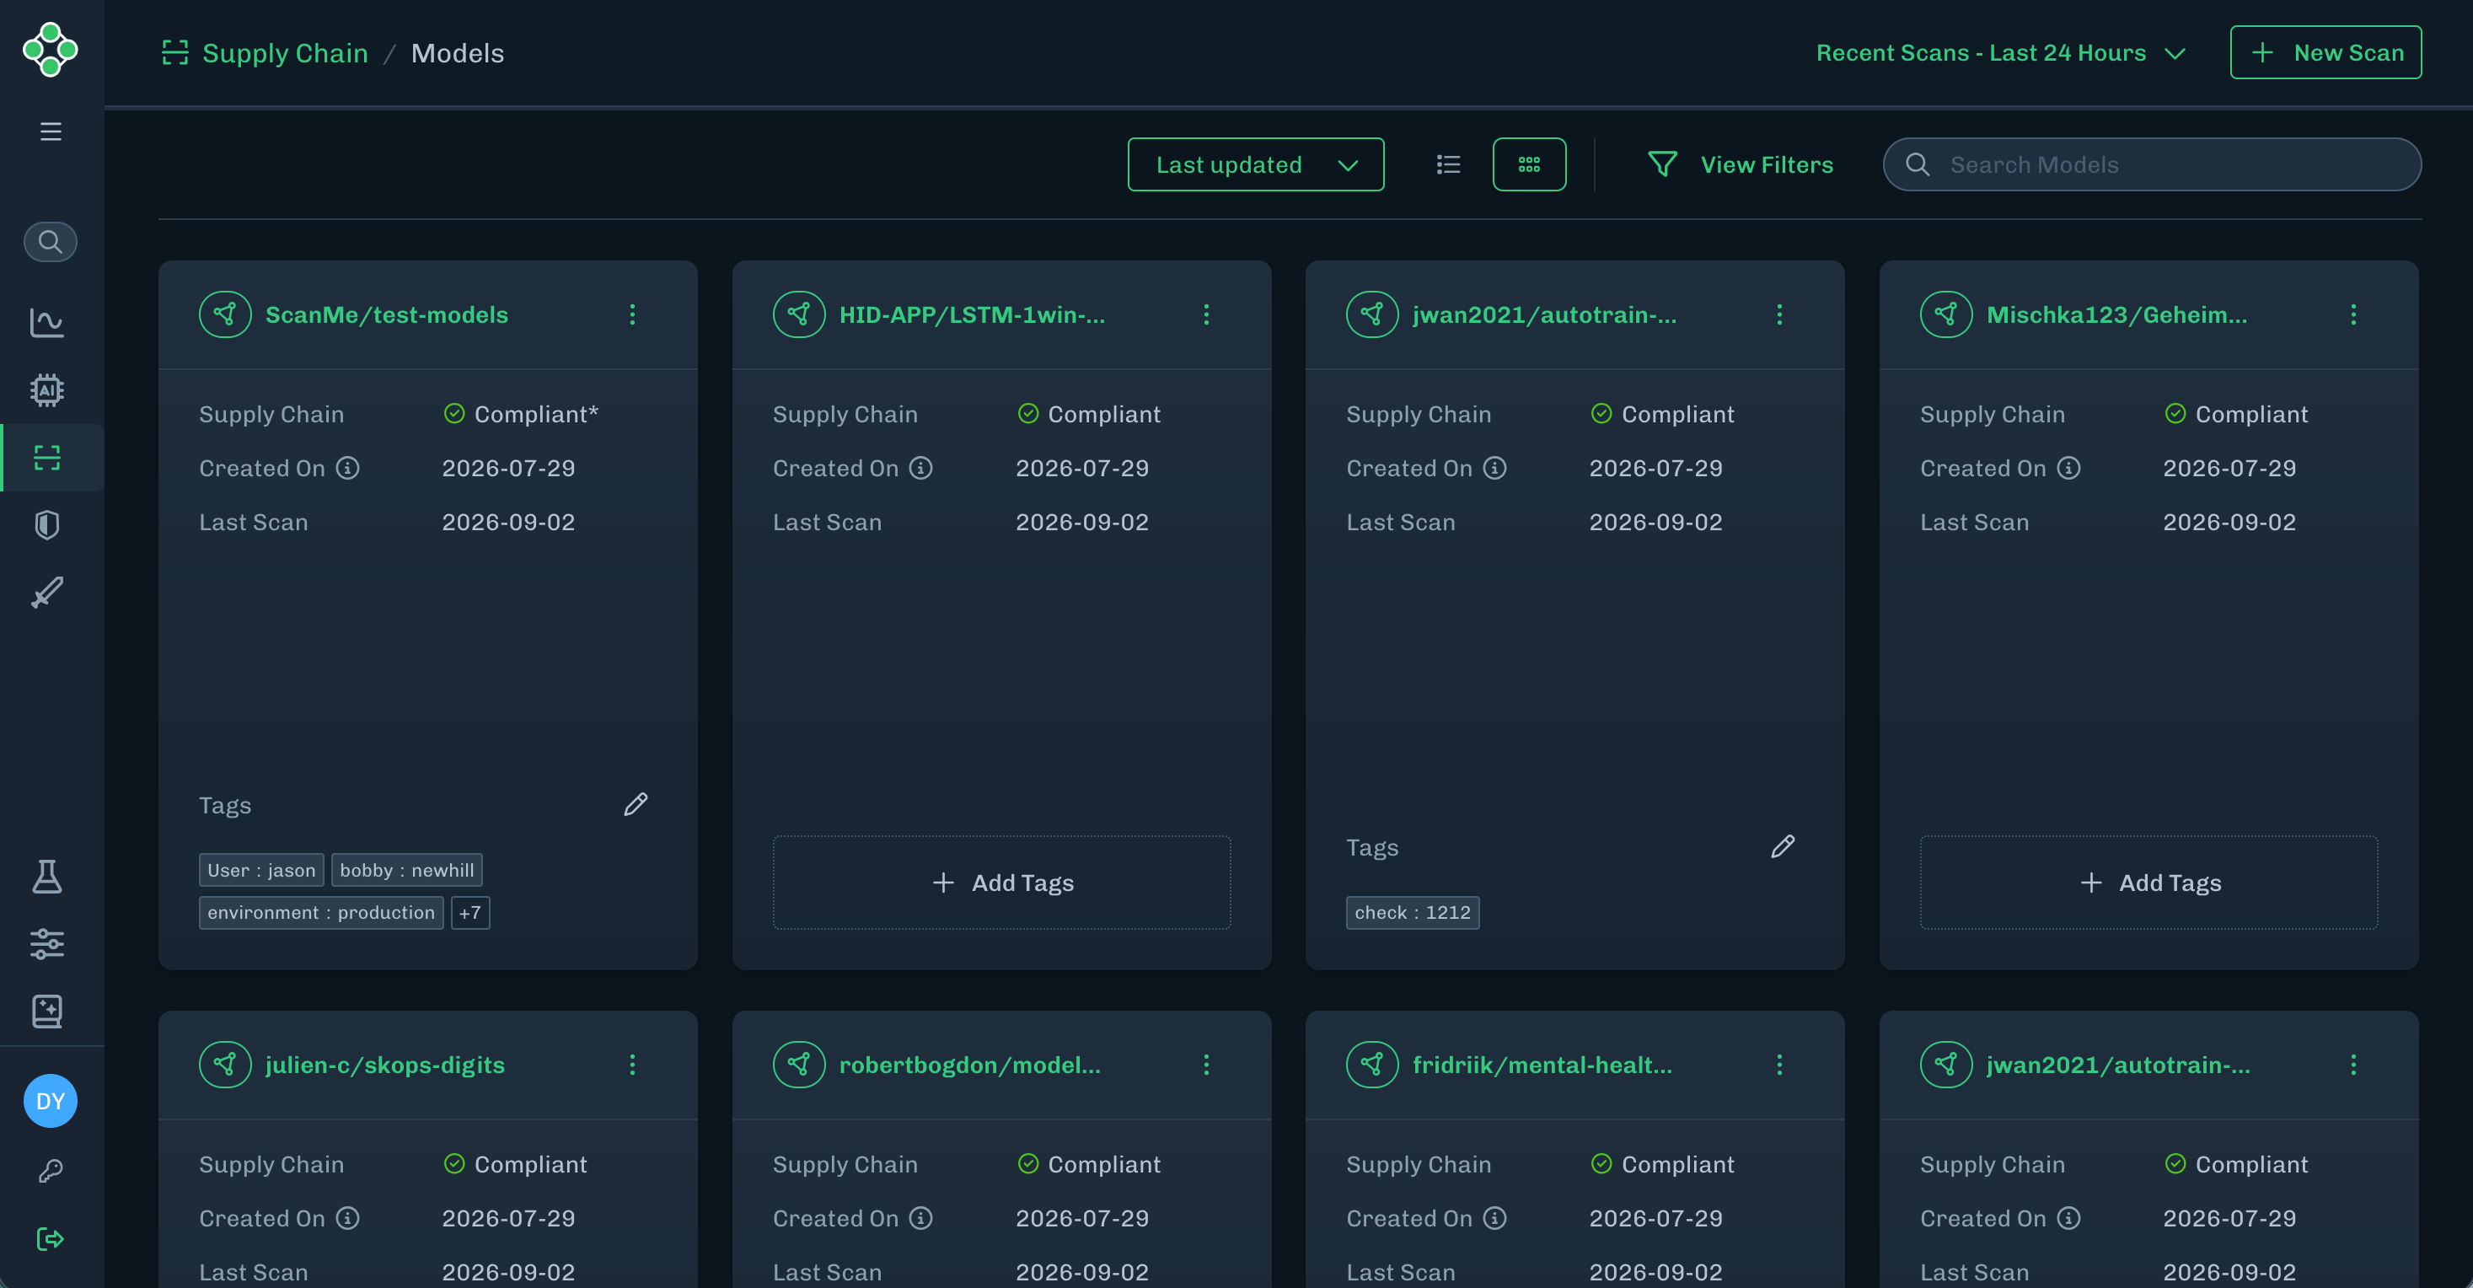Open the Last updated sort dropdown
The height and width of the screenshot is (1288, 2473).
(1256, 165)
